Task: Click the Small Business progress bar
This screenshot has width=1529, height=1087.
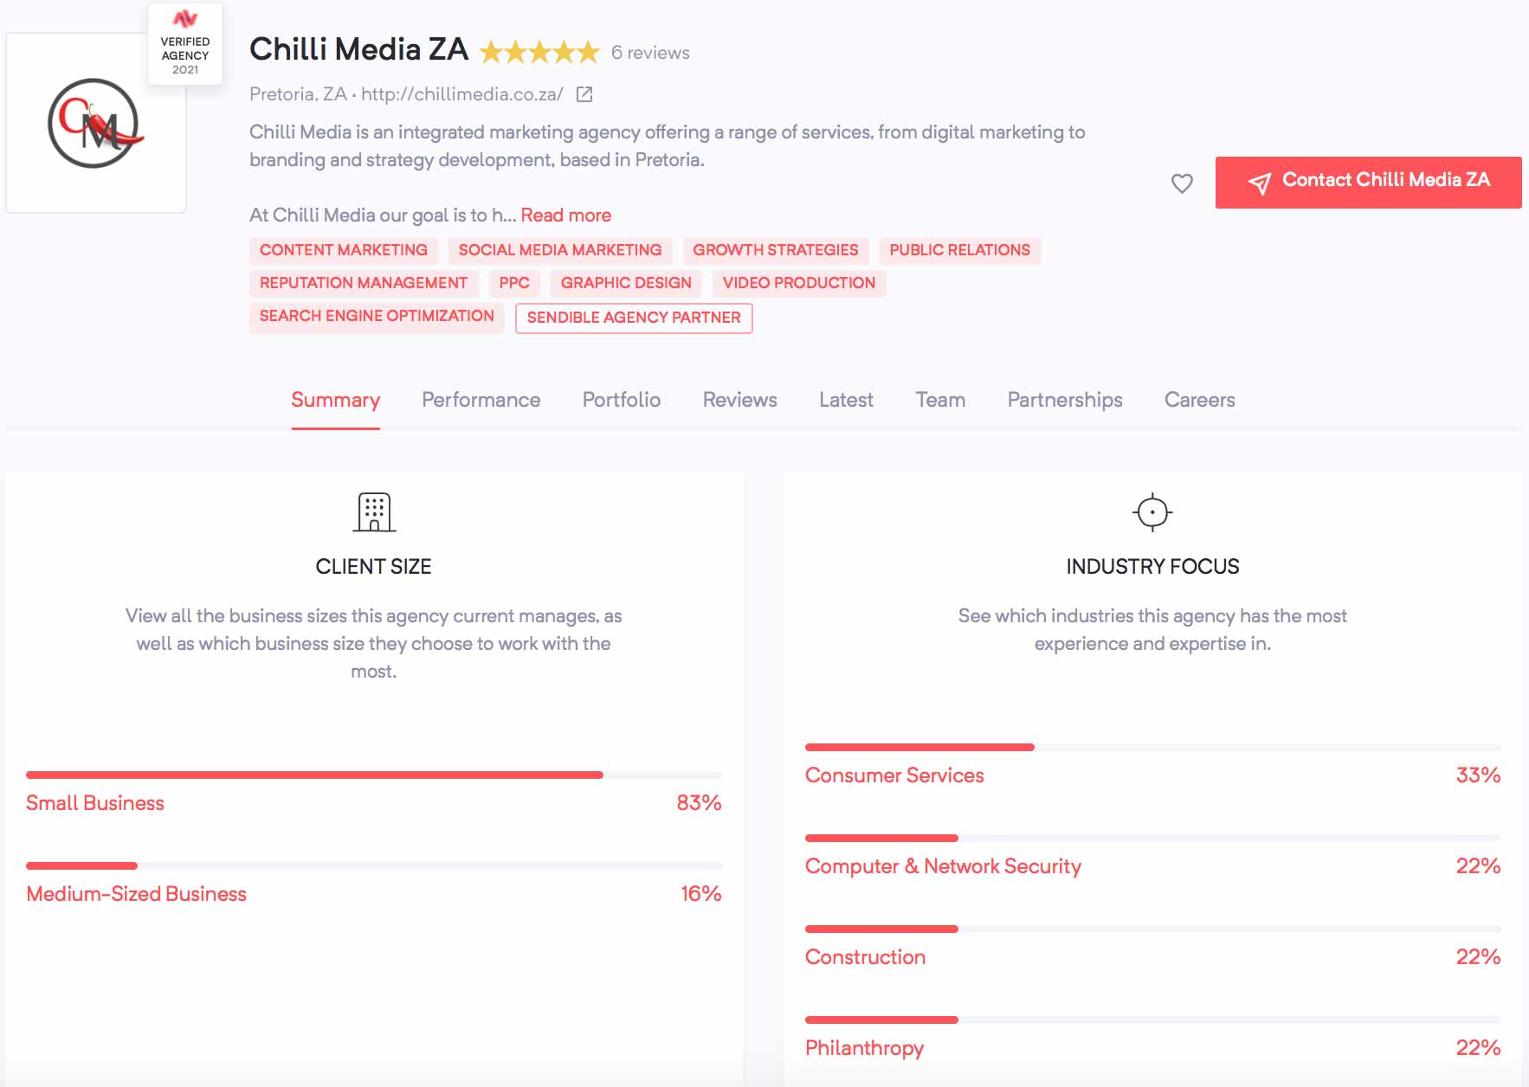Action: click(374, 775)
